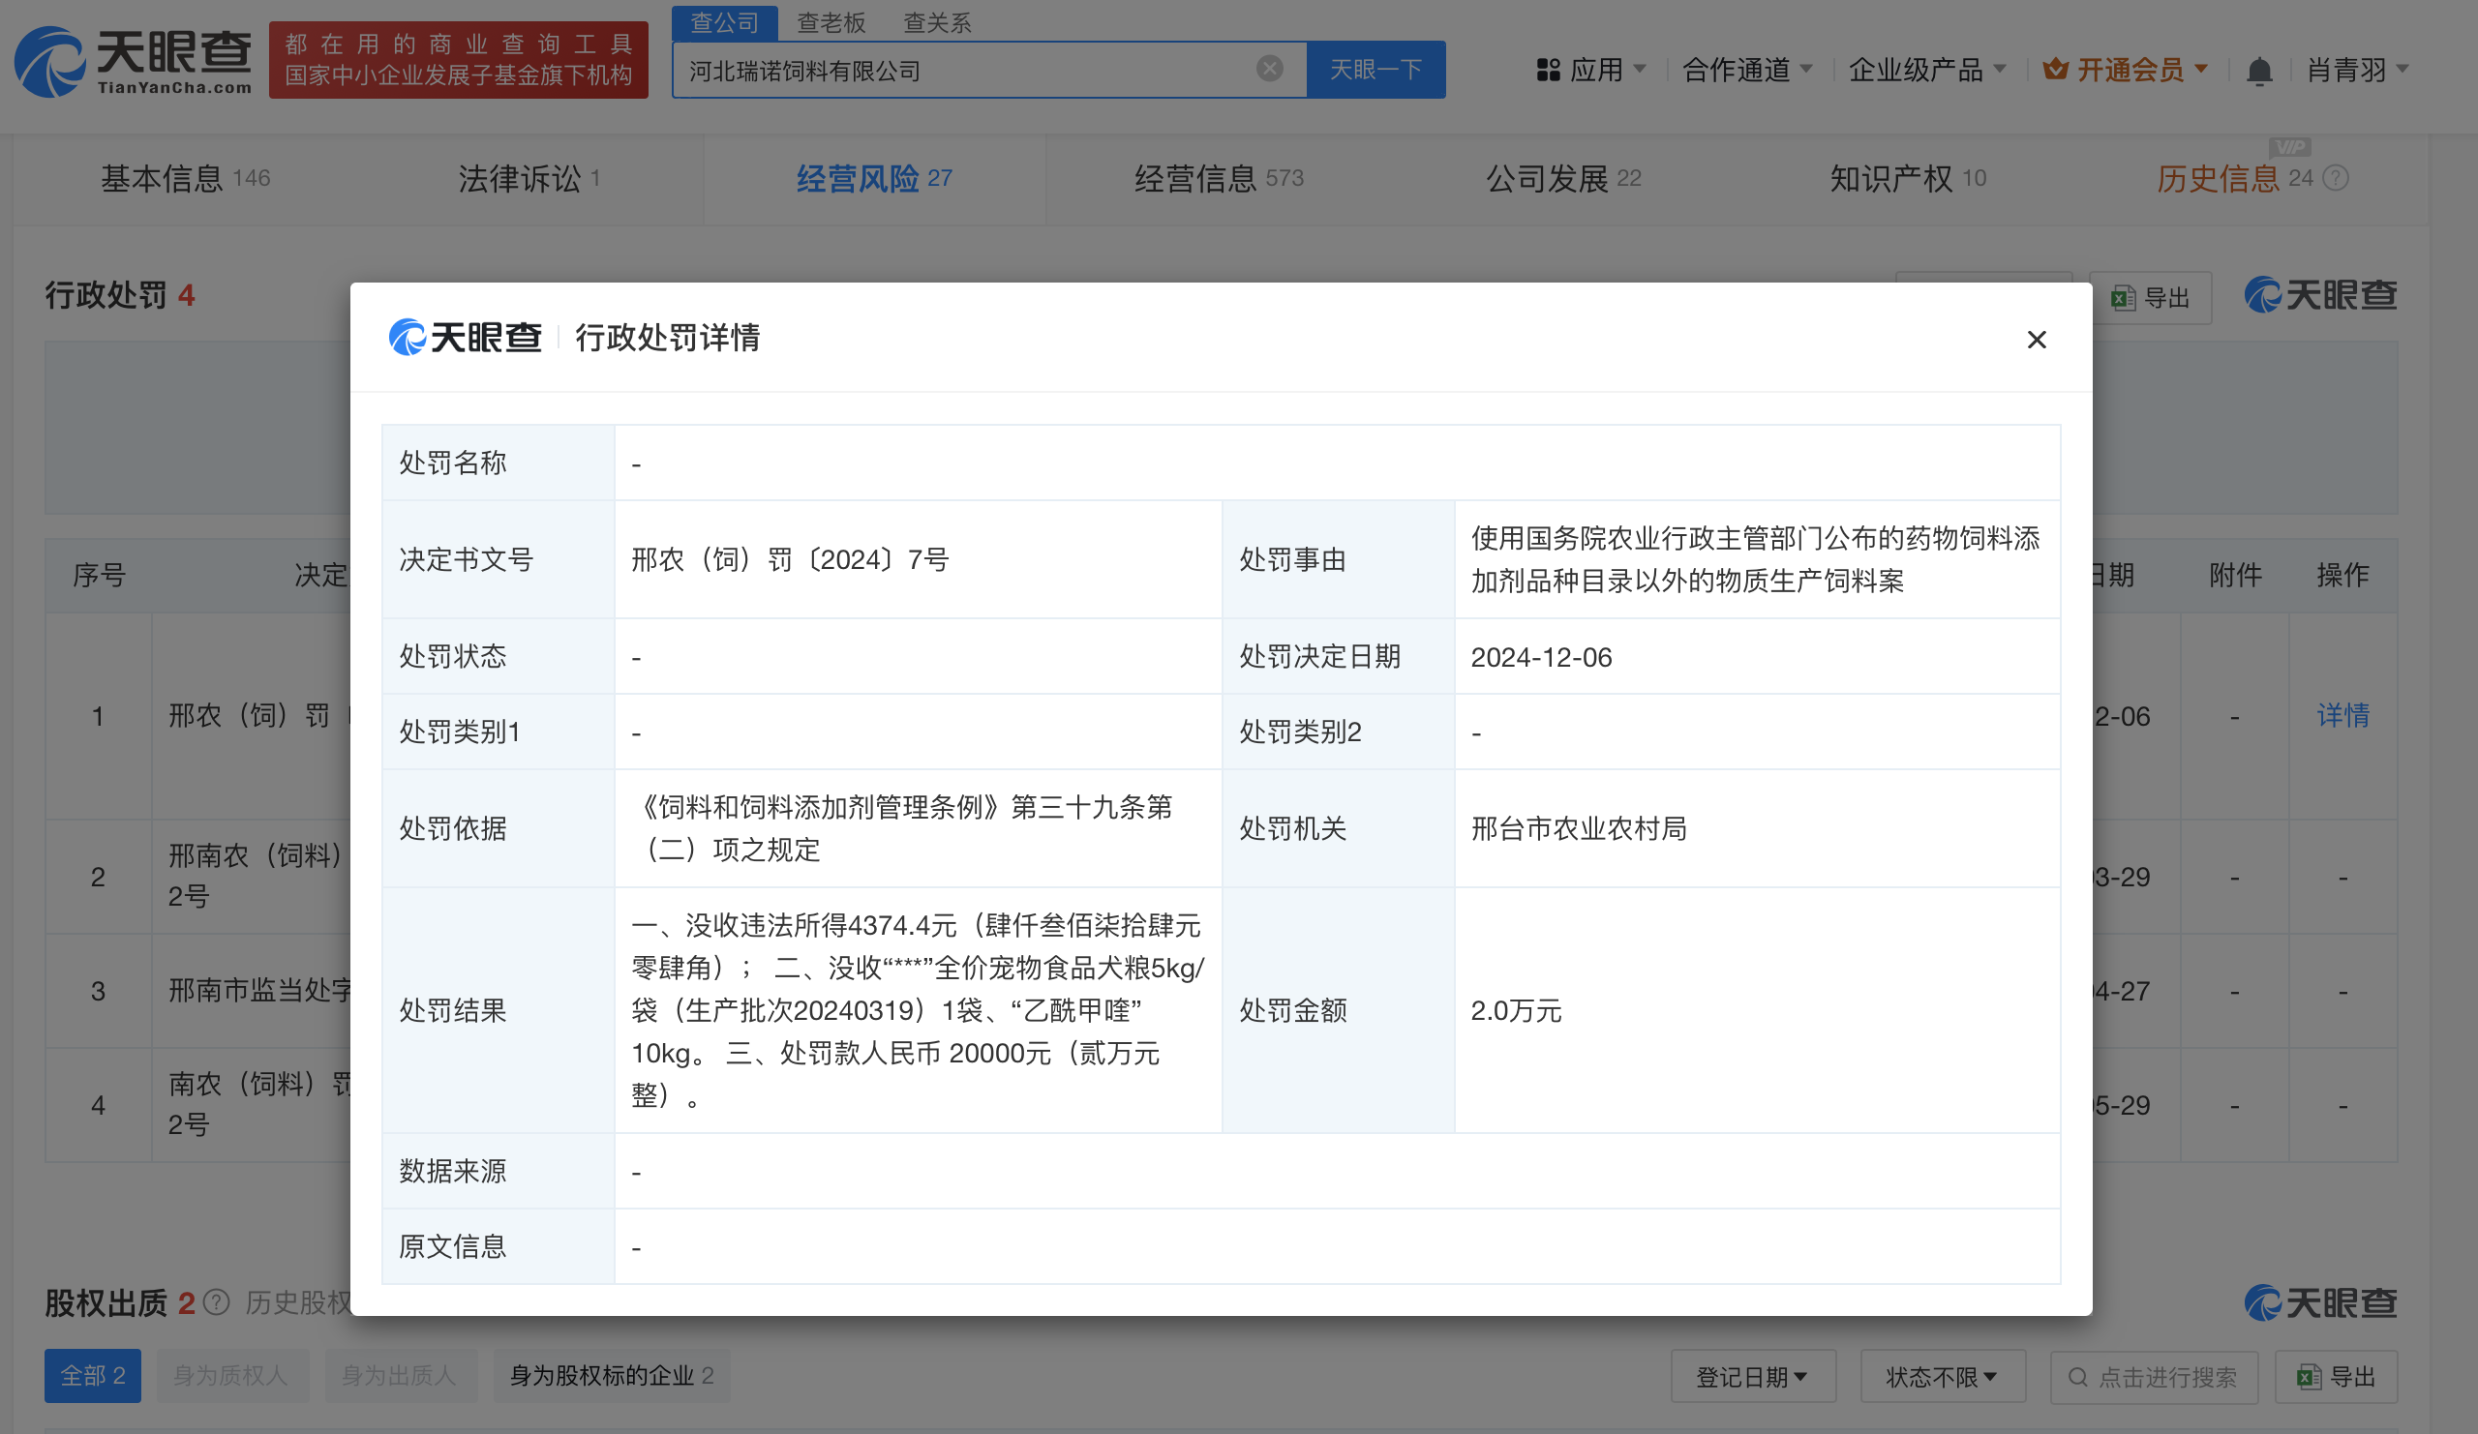
Task: Export 股权出质 list via 导出 button
Action: point(2337,1376)
